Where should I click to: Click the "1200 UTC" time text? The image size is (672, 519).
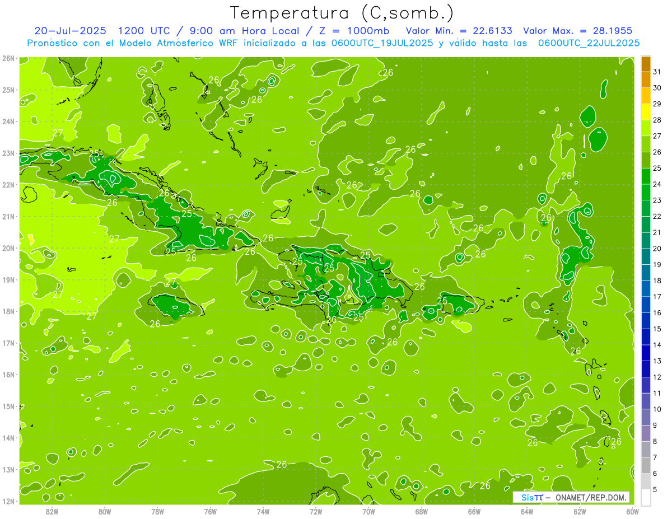144,31
